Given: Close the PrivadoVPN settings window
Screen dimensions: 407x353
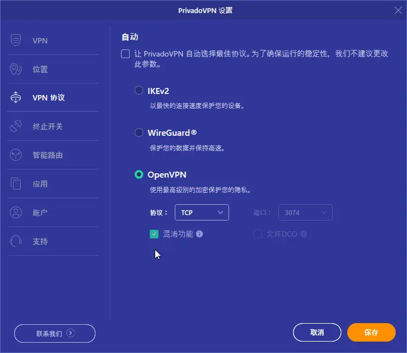Looking at the screenshot, I should tap(398, 10).
